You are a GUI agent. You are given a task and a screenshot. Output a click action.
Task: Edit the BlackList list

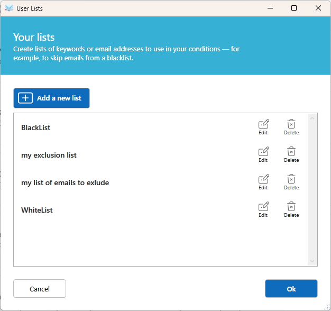[x=263, y=127]
